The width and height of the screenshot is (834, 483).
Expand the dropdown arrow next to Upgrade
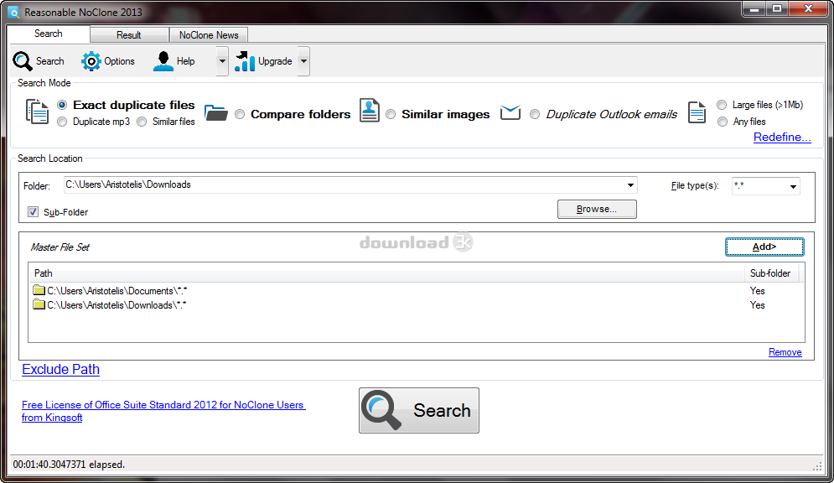pos(303,61)
